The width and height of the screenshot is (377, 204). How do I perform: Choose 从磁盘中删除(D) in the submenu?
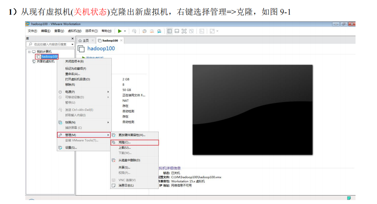[134, 160]
